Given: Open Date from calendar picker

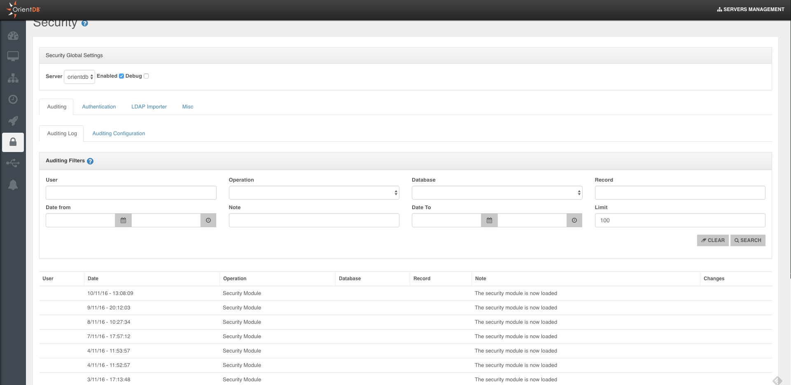Looking at the screenshot, I should (x=123, y=220).
